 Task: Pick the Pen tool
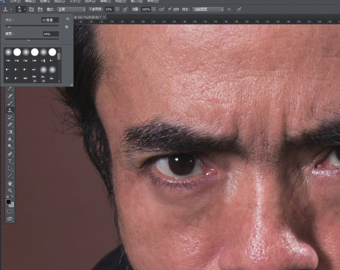coord(10,154)
